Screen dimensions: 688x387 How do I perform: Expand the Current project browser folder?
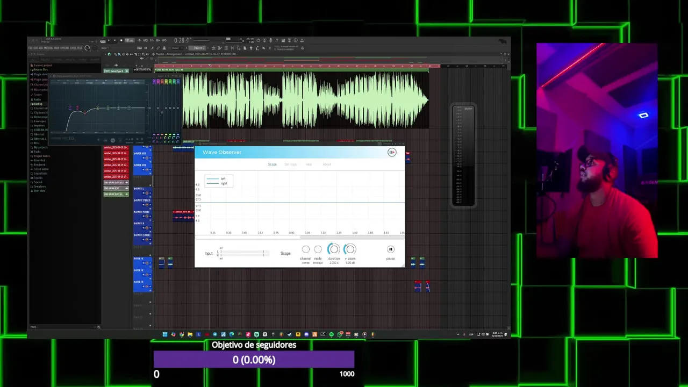tap(42, 65)
